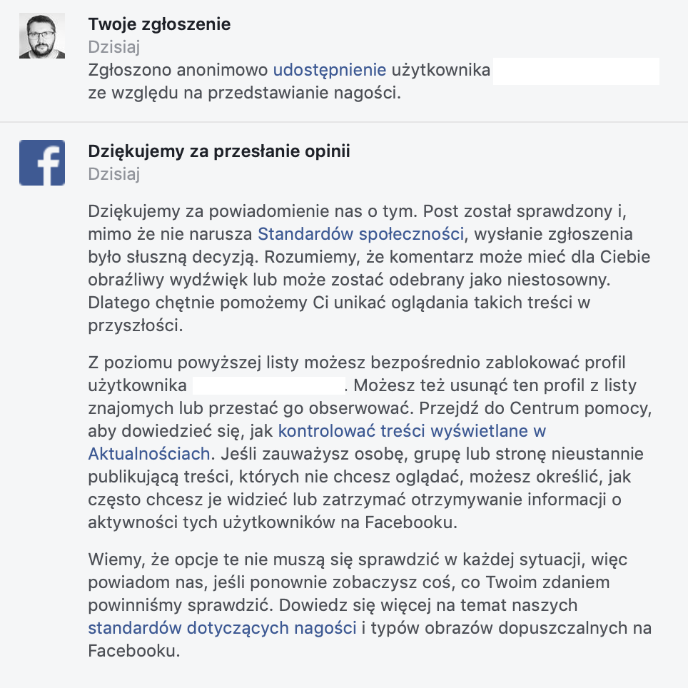Viewport: 688px width, 688px height.
Task: Click the words "Przejdź do Centrum pomocy"
Action: point(535,408)
